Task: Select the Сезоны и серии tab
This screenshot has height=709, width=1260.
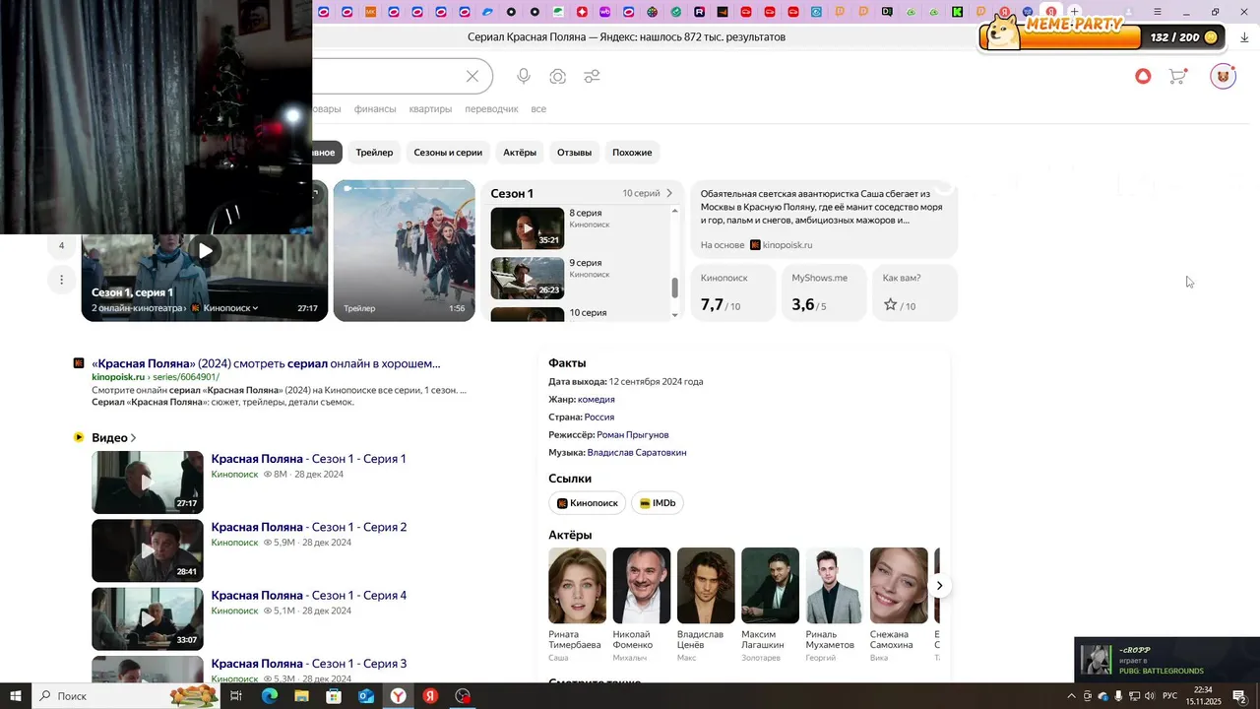Action: click(448, 153)
